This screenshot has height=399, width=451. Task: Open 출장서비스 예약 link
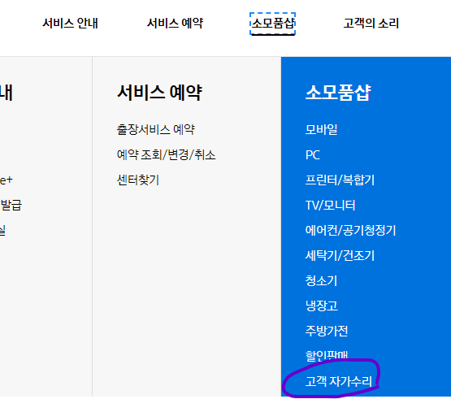156,129
